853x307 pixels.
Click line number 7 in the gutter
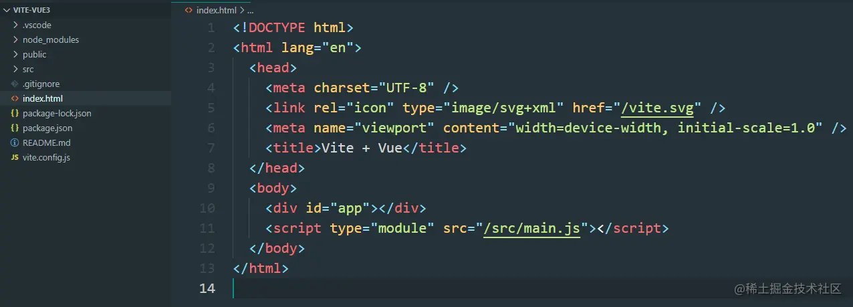[211, 148]
